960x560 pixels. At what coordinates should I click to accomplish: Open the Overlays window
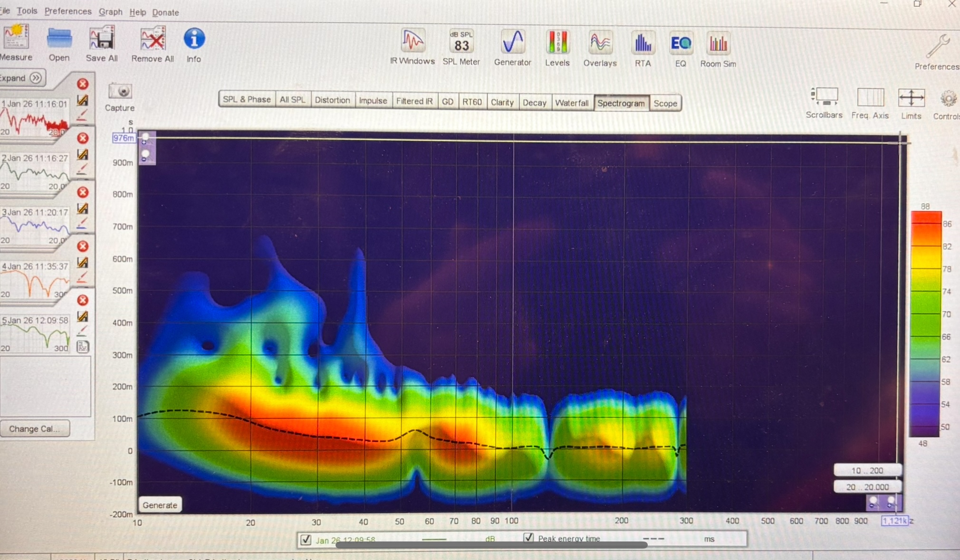[600, 43]
